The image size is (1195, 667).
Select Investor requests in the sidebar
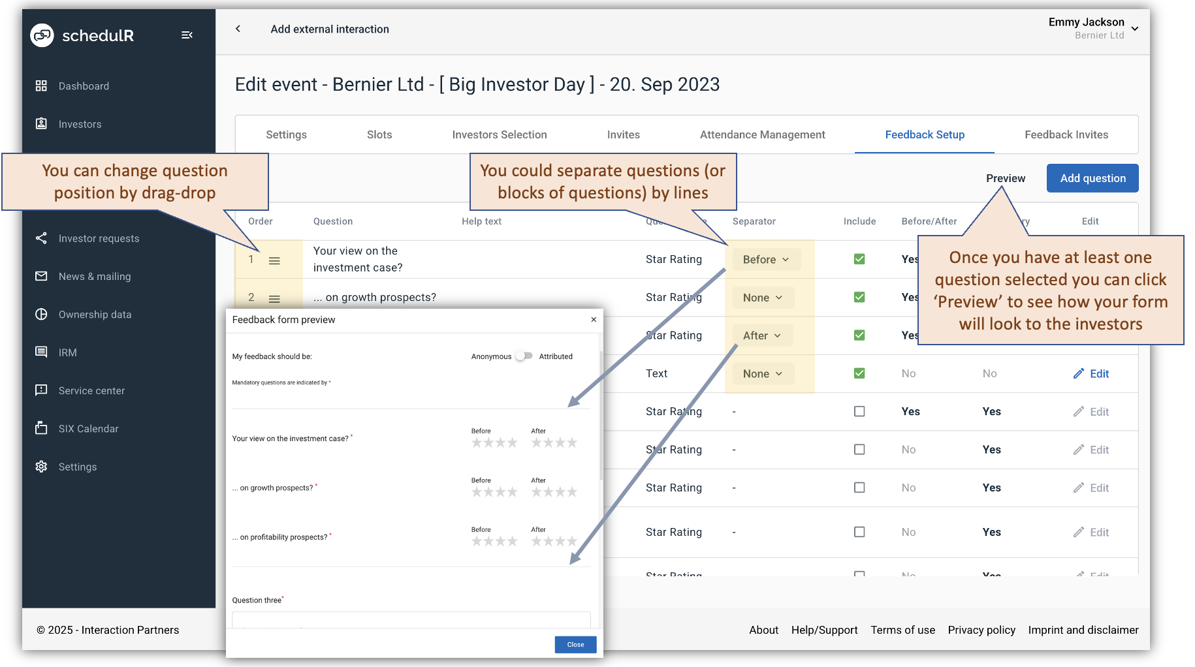[99, 238]
